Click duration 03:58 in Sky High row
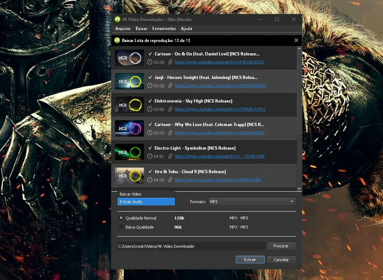 pos(159,109)
